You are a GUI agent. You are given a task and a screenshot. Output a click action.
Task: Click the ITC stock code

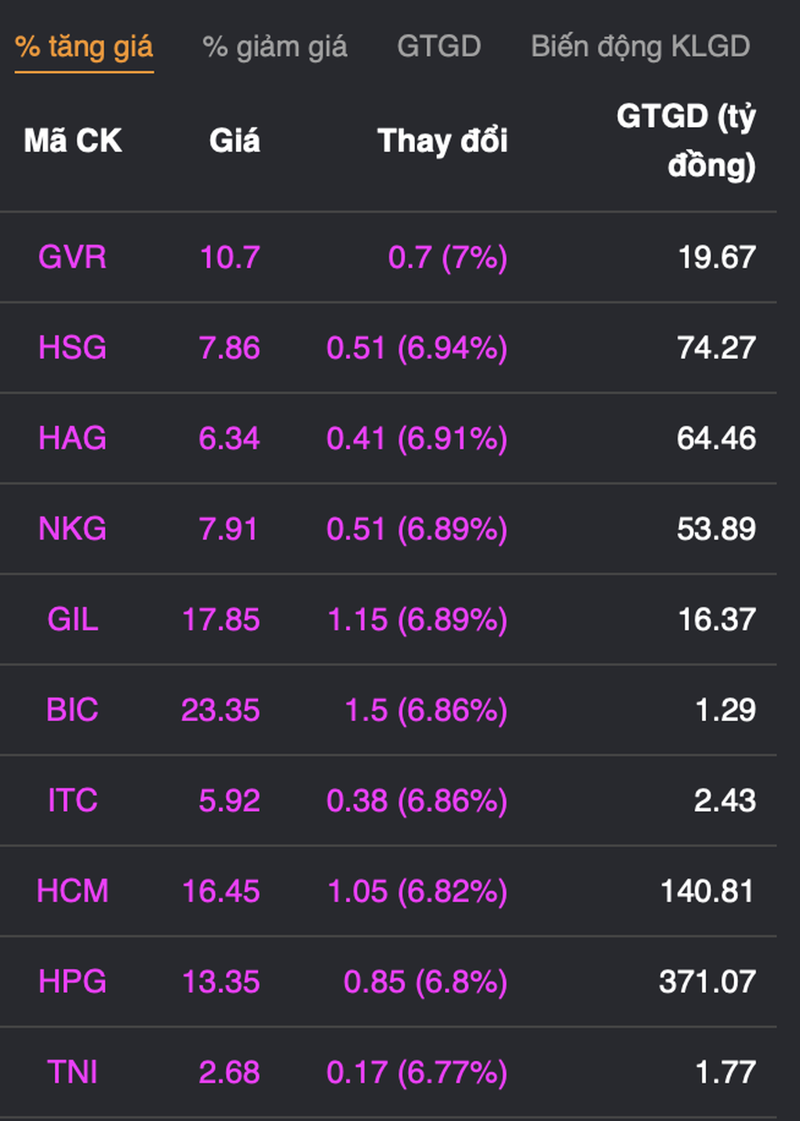[72, 801]
